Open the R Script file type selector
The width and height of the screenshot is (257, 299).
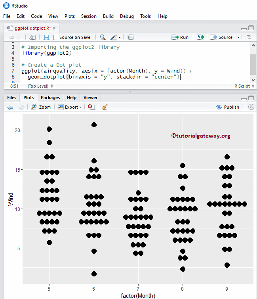244,86
